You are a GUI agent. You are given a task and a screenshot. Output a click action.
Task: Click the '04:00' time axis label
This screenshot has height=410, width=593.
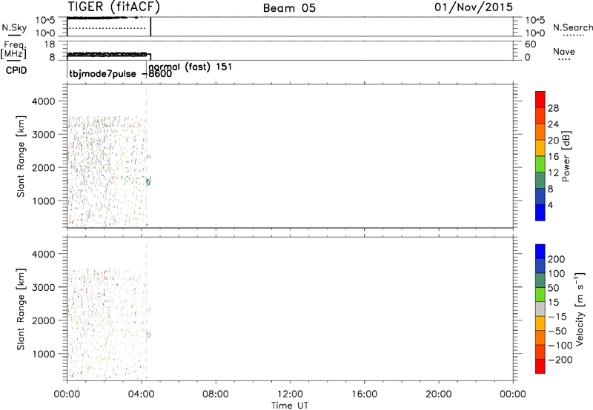click(142, 394)
